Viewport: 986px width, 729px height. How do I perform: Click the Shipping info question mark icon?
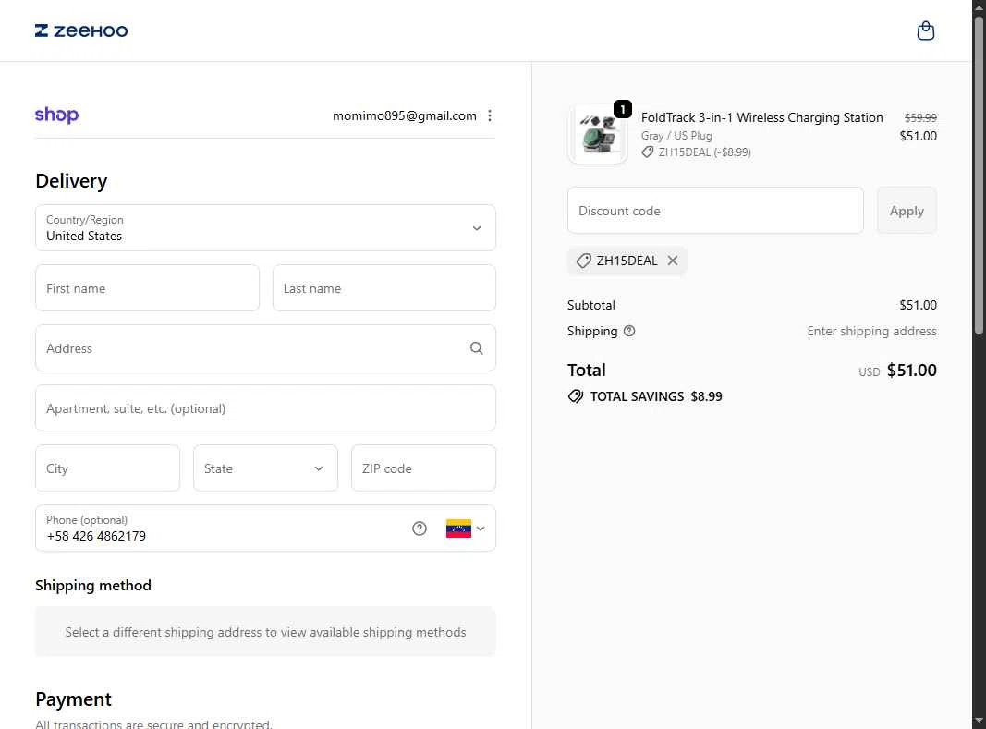click(x=628, y=331)
